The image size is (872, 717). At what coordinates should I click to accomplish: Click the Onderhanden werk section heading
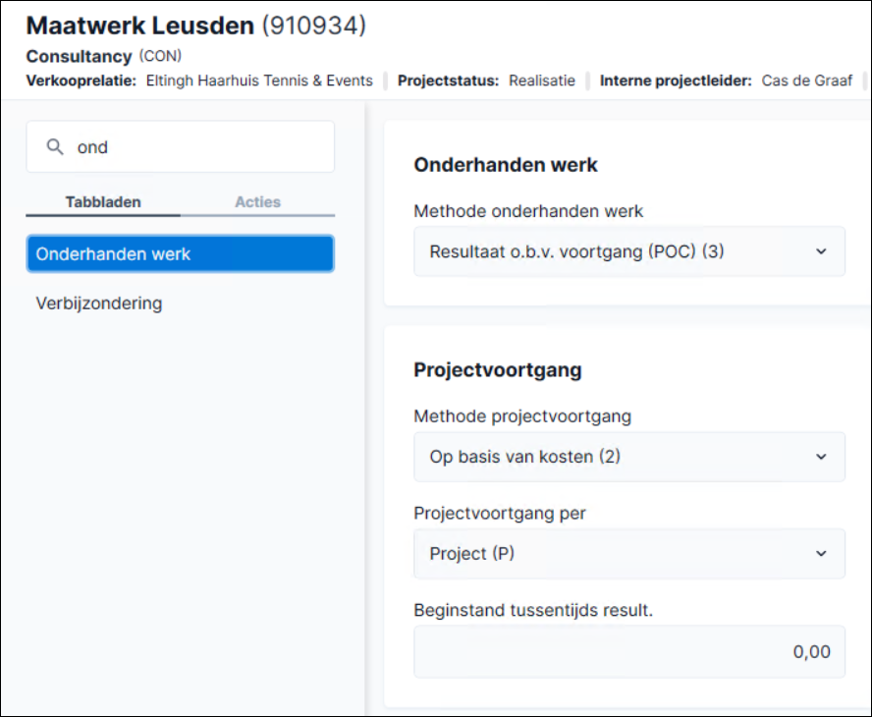506,165
